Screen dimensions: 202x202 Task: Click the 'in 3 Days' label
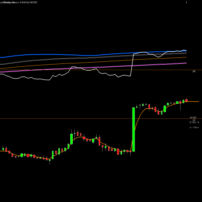point(194,127)
